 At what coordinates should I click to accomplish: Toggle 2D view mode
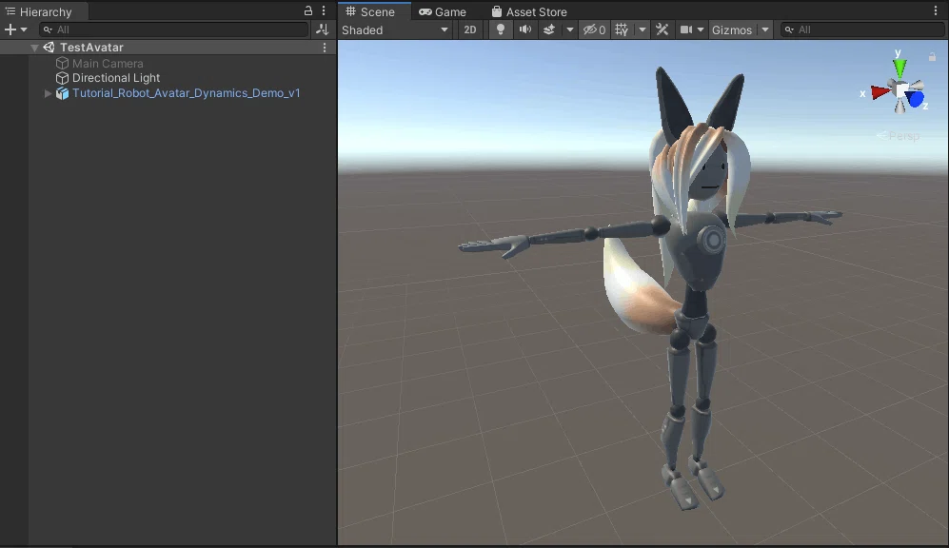pos(469,29)
